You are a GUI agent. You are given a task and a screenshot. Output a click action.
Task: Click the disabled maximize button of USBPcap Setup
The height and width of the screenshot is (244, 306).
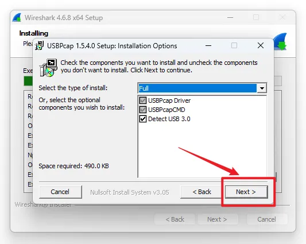point(234,46)
